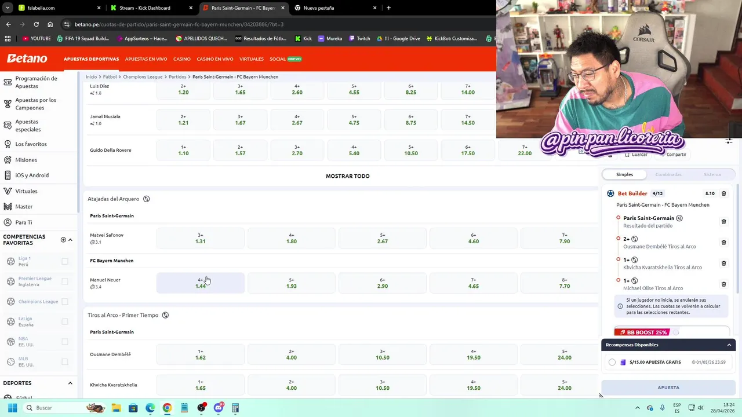This screenshot has height=417, width=742.
Task: Open the Betano home logo
Action: 27,58
